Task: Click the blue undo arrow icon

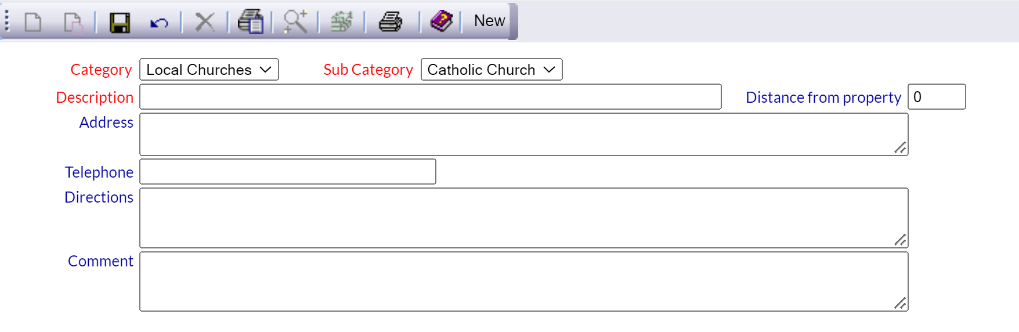Action: tap(159, 23)
